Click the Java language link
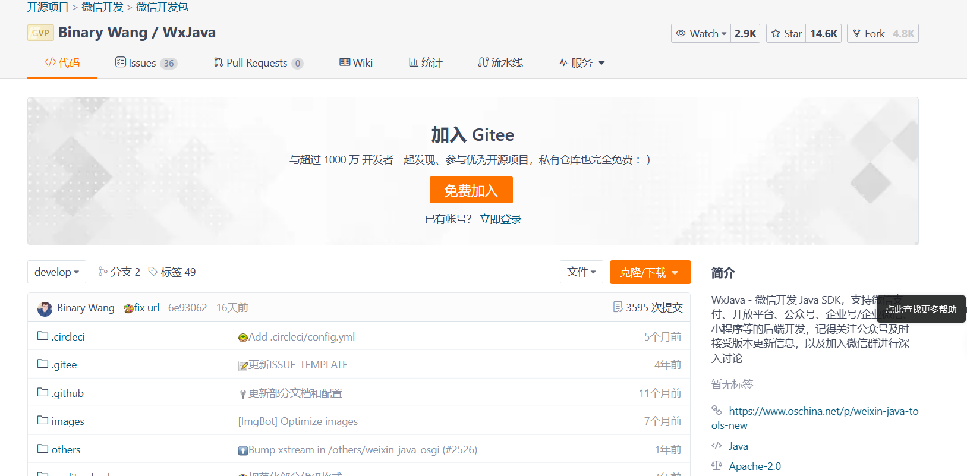The height and width of the screenshot is (476, 967). point(738,446)
